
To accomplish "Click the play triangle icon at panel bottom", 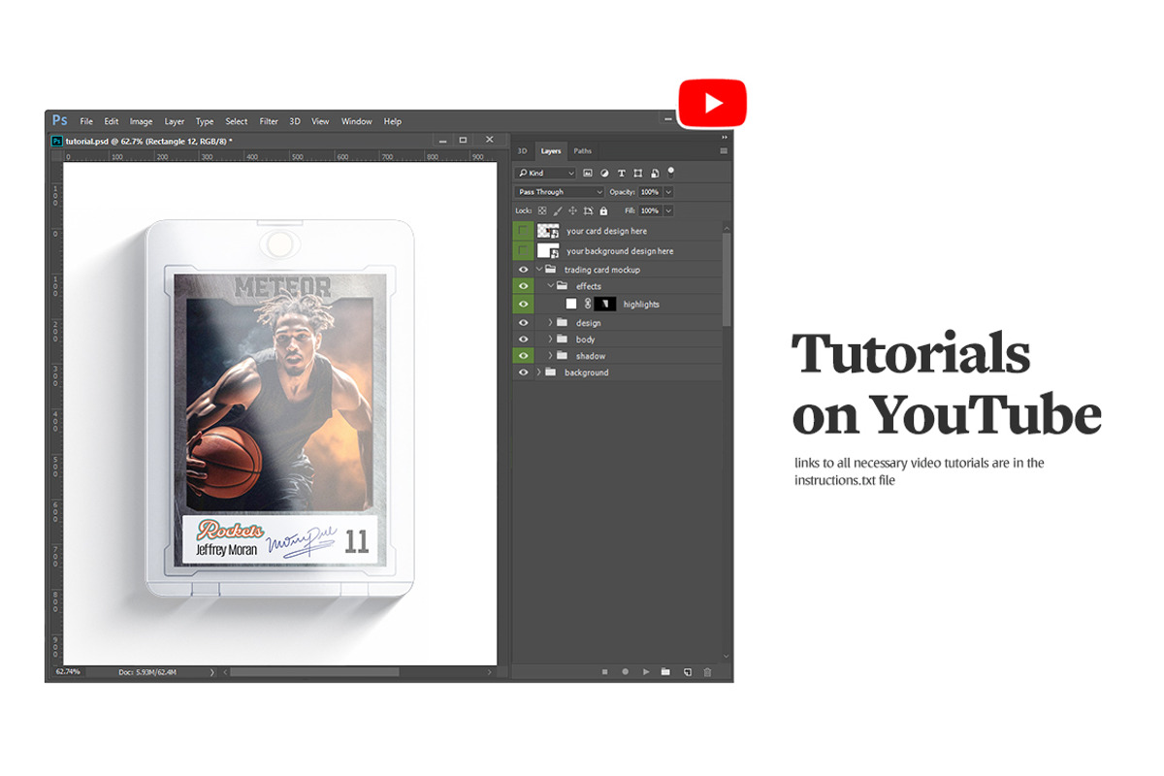I will click(x=646, y=671).
